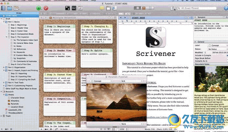The image size is (228, 132).
Task: Collapse Part 1: Basics folder
Action: point(4,22)
